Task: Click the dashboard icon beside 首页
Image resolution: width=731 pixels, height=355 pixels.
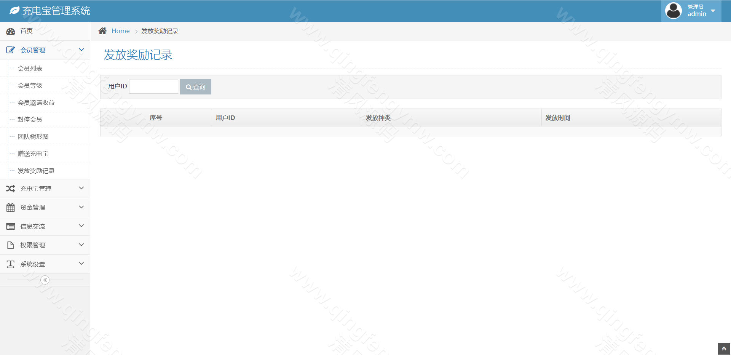Action: pyautogui.click(x=11, y=31)
